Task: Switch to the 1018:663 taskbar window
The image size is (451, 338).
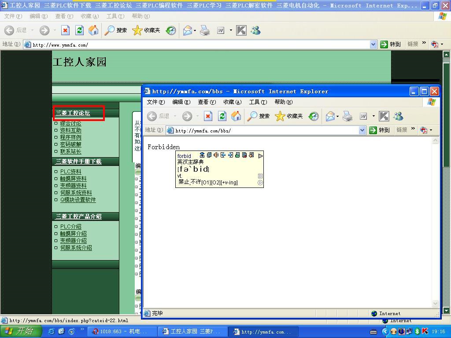Action: pos(120,332)
